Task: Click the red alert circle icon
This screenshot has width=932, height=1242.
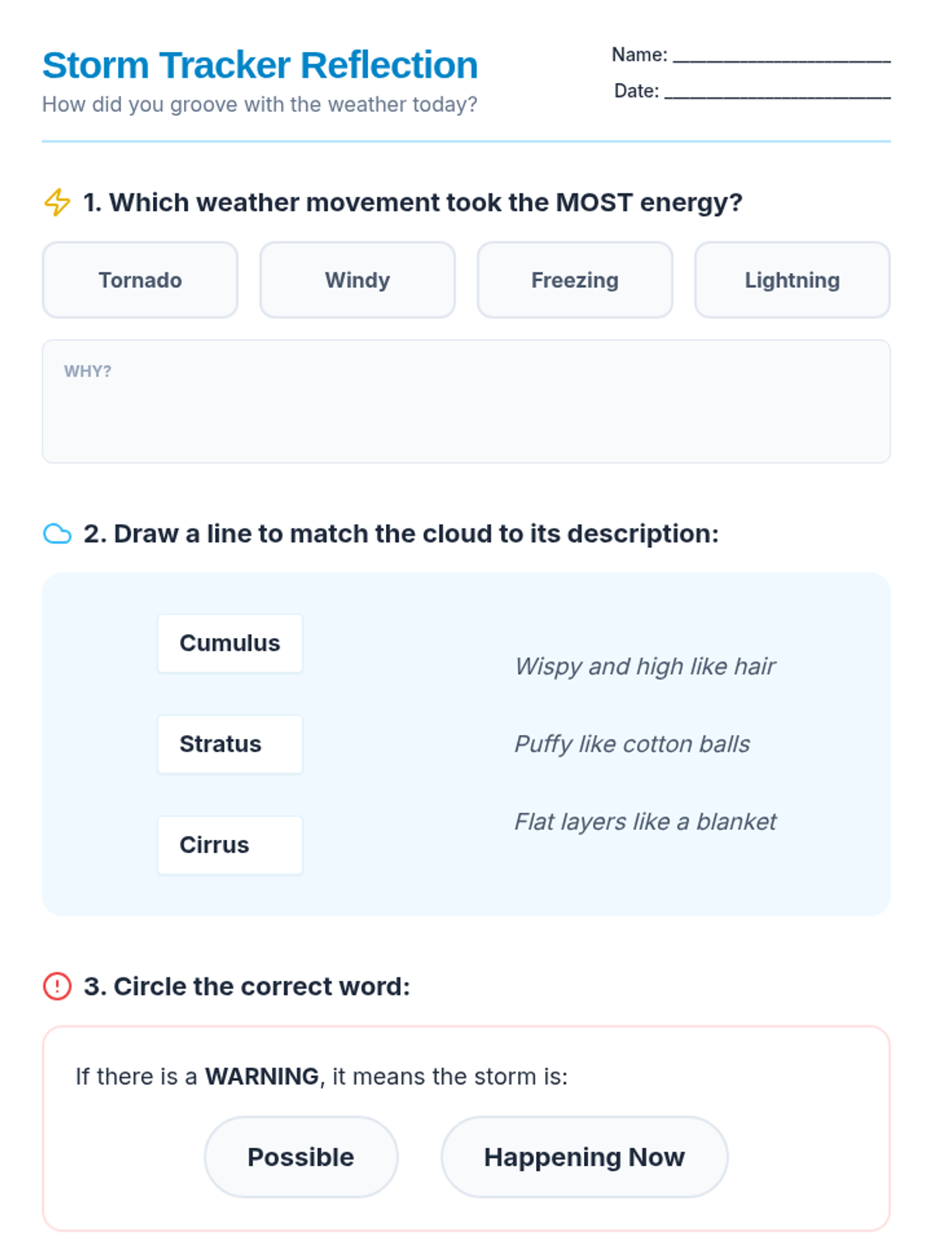Action: point(57,986)
